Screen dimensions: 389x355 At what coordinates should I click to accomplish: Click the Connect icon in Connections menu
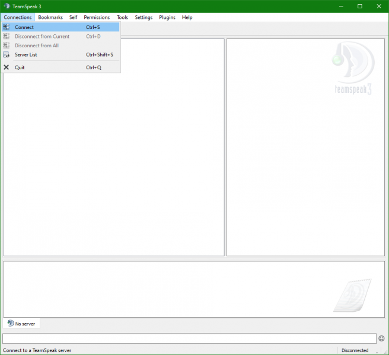6,27
